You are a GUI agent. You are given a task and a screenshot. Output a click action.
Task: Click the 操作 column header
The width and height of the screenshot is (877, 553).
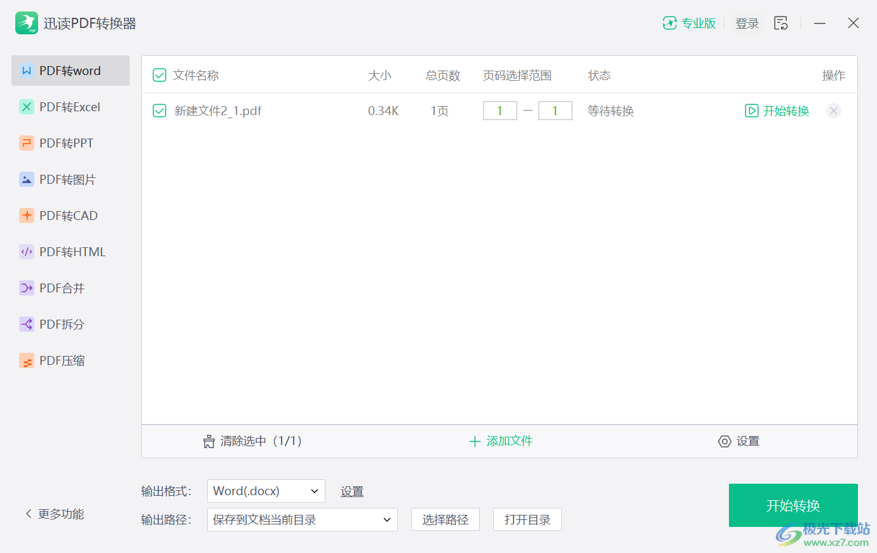[x=834, y=76]
